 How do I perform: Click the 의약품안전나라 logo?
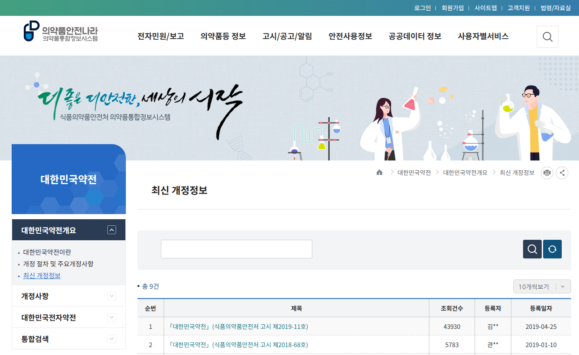(x=61, y=31)
